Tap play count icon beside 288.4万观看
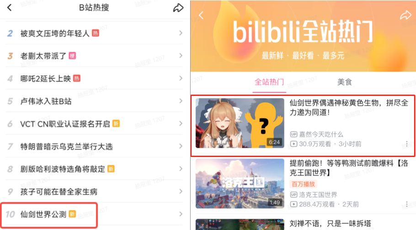 (293, 204)
